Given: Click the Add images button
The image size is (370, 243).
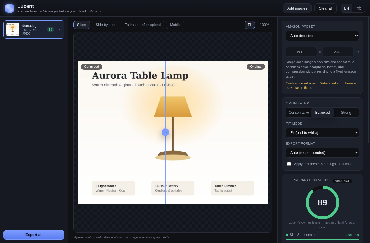Looking at the screenshot, I should (x=297, y=8).
